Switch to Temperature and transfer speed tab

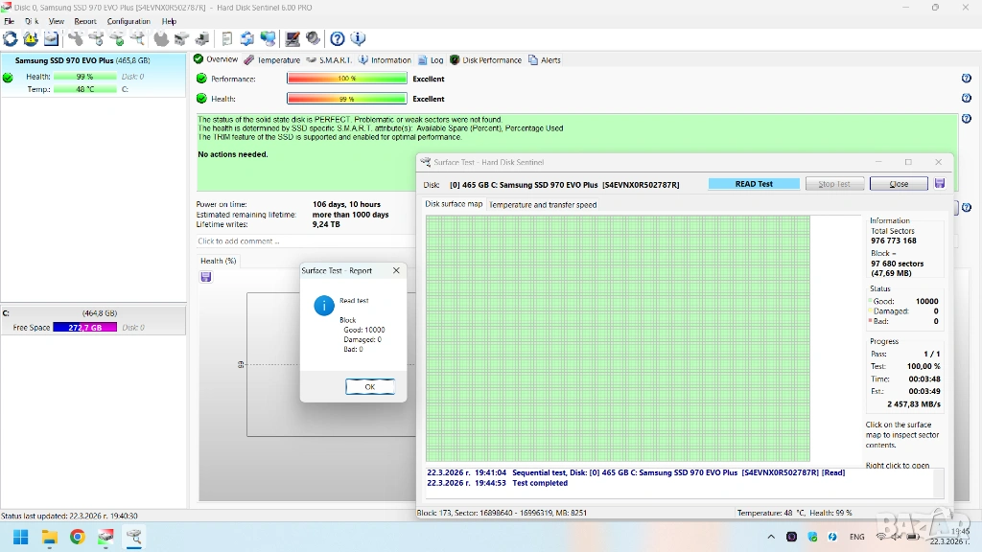point(543,204)
